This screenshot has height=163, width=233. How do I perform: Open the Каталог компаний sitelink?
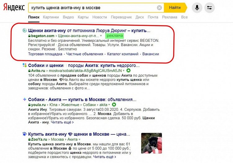123,54
